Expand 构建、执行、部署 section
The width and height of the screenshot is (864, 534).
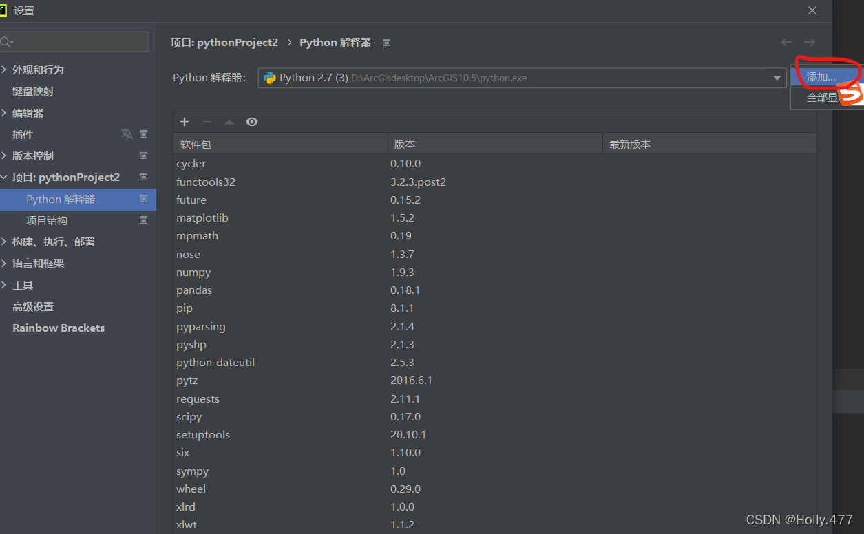click(4, 242)
